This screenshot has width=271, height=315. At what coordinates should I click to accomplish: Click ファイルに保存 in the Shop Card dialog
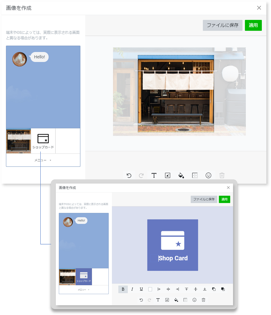coord(204,199)
